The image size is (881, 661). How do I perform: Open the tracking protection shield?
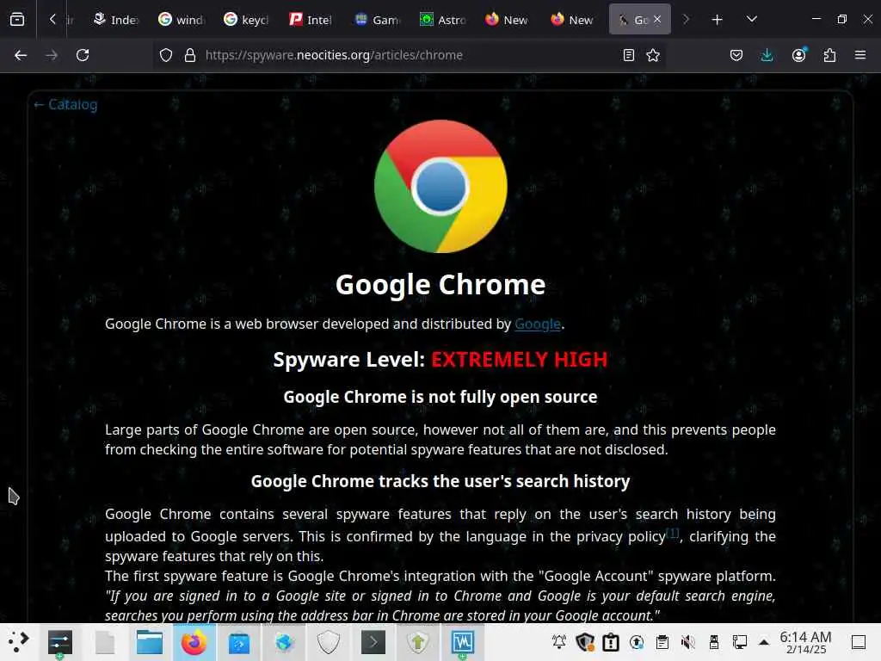tap(166, 55)
